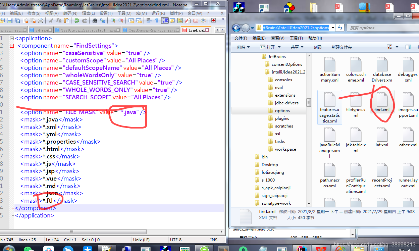Toggle show all characters pilcrow icon
This screenshot has height=251, width=419.
(157, 20)
